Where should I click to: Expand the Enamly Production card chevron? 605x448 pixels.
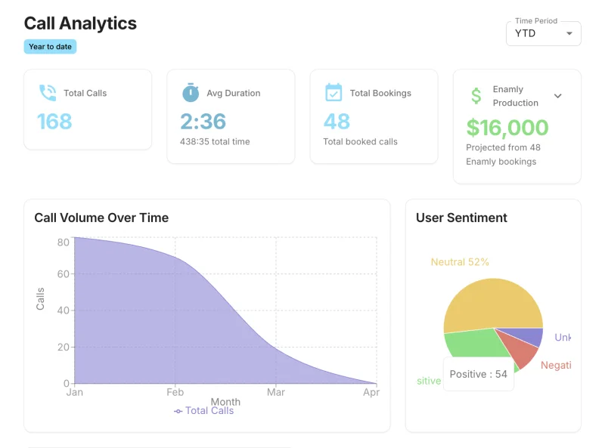tap(558, 96)
